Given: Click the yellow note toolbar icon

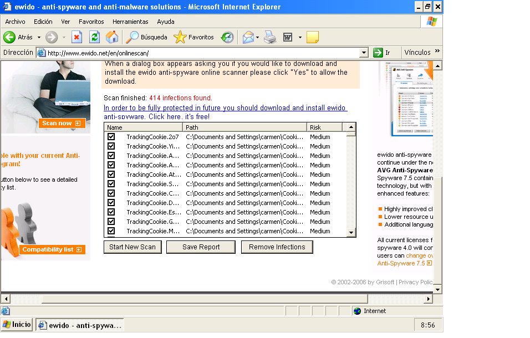Looking at the screenshot, I should pyautogui.click(x=312, y=37).
